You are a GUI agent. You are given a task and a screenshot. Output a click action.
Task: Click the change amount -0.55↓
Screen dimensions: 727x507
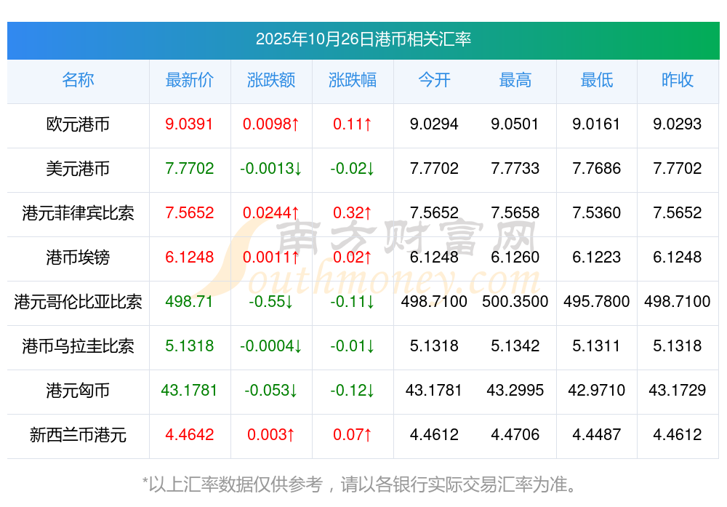(271, 302)
